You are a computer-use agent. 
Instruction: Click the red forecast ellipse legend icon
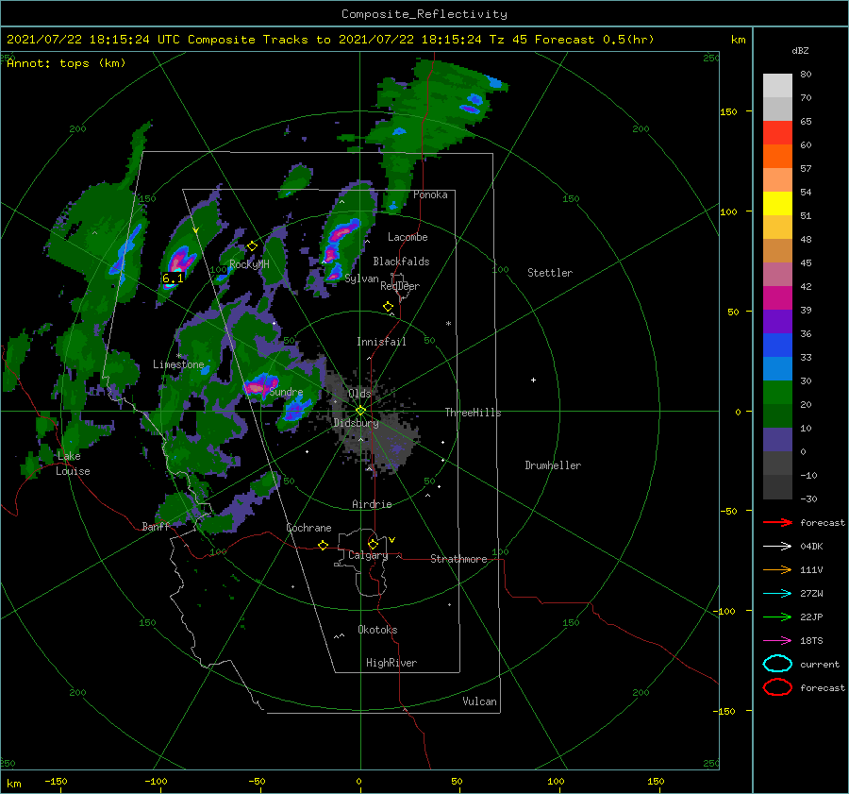coord(777,687)
